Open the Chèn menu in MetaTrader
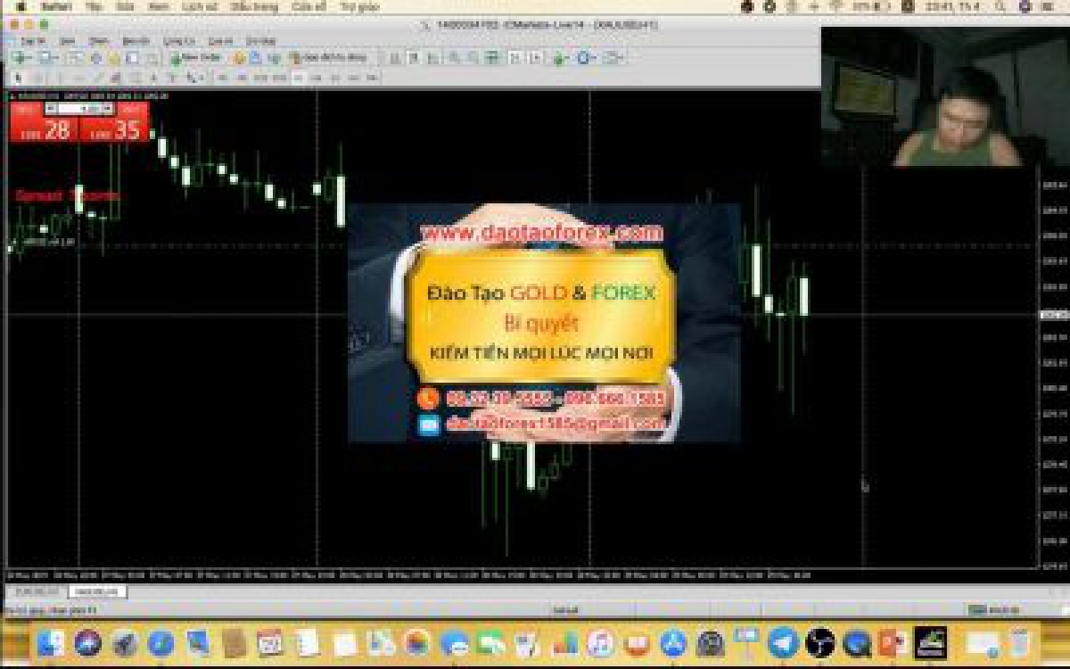 pos(99,41)
